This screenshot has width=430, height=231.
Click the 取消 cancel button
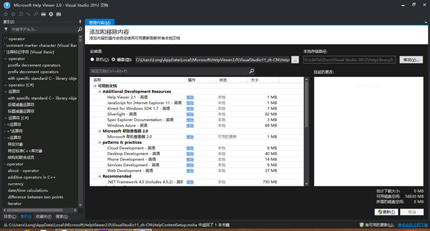pos(412,212)
